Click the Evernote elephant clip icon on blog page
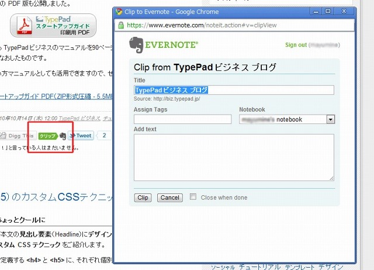Image resolution: width=374 pixels, height=270 pixels. [63, 136]
